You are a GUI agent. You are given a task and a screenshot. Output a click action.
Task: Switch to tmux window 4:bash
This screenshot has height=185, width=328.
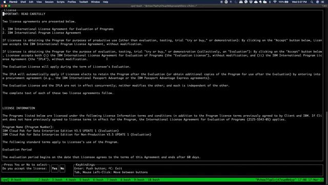click(71, 180)
